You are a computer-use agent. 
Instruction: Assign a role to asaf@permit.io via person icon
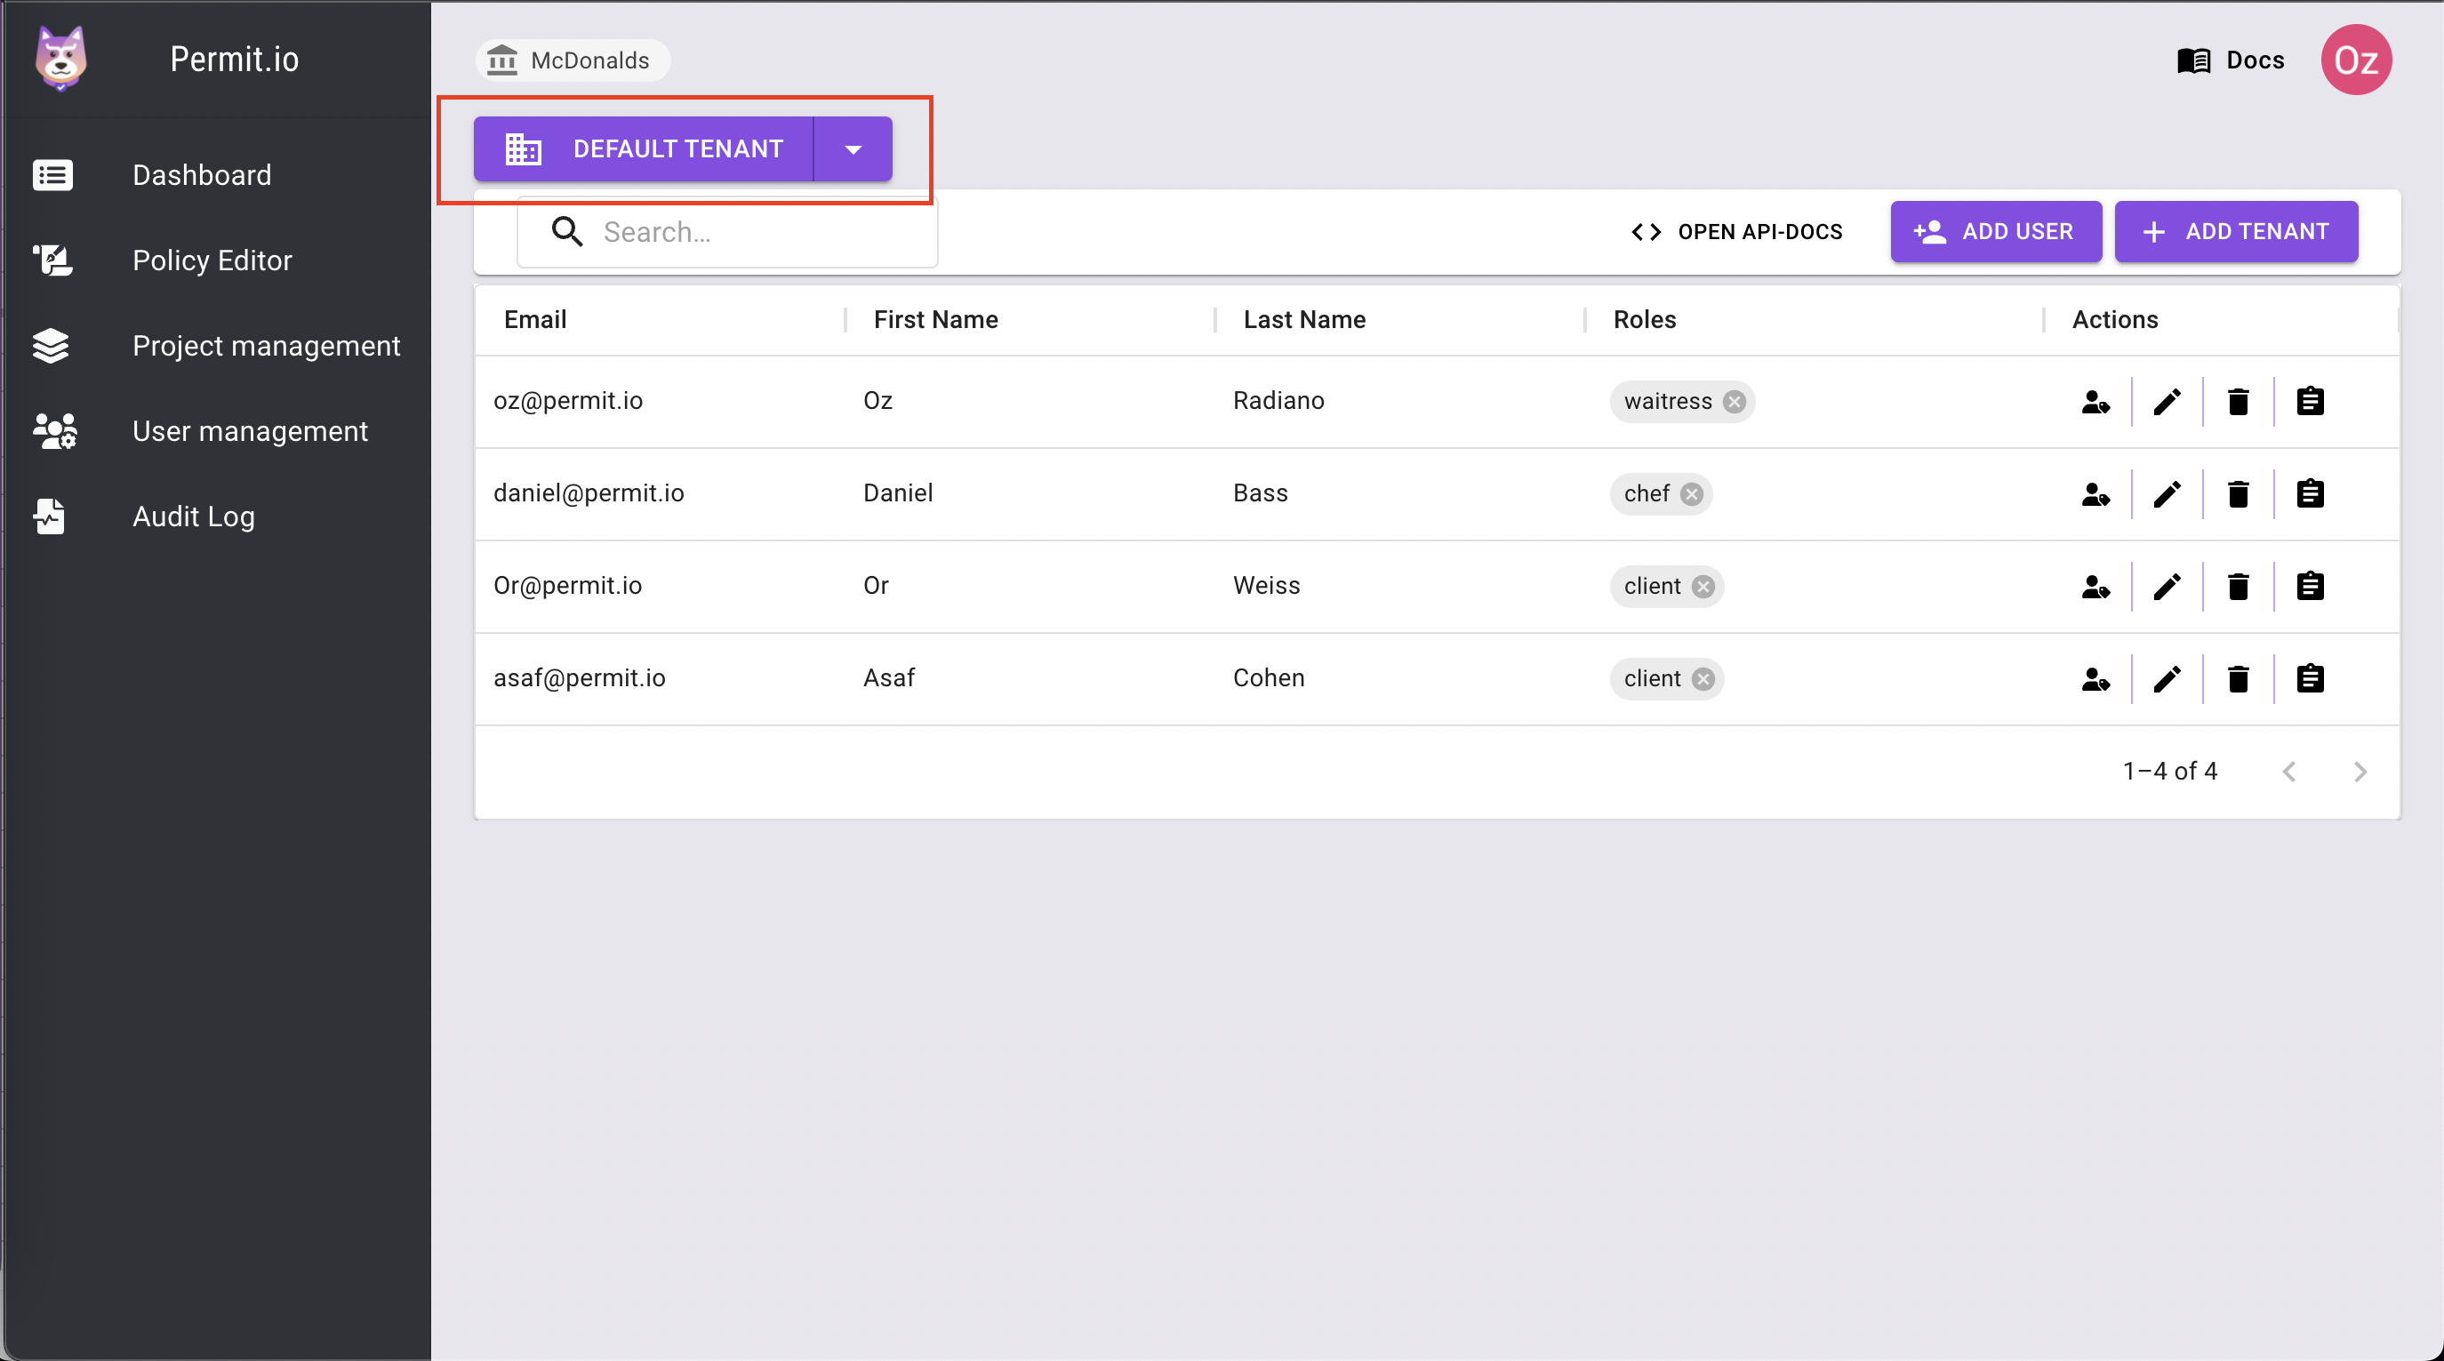click(x=2095, y=679)
